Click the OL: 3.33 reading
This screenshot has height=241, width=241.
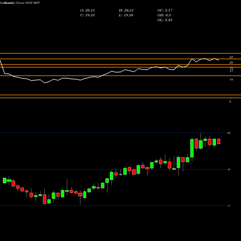165,20
